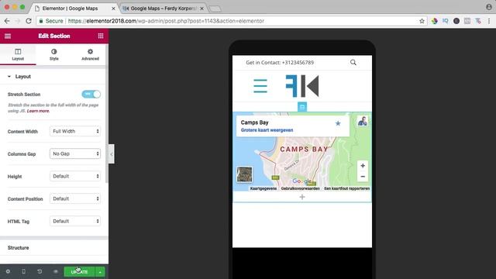Open the Gebruiksvoorwaarden link
The height and width of the screenshot is (279, 496).
[300, 188]
